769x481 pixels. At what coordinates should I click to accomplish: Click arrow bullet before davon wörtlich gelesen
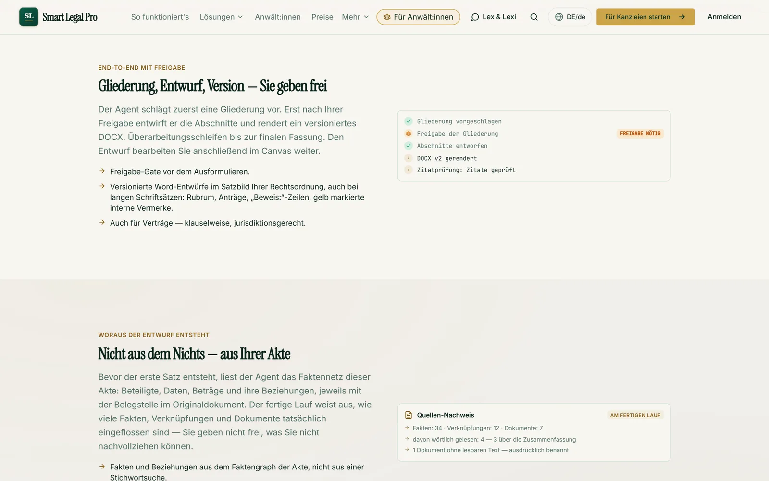click(407, 439)
